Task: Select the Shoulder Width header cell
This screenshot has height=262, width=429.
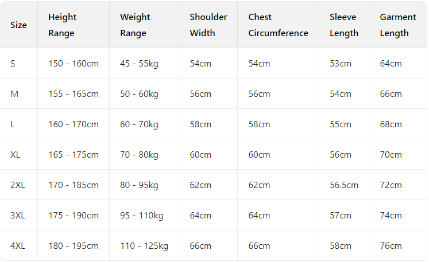Action: [x=208, y=25]
